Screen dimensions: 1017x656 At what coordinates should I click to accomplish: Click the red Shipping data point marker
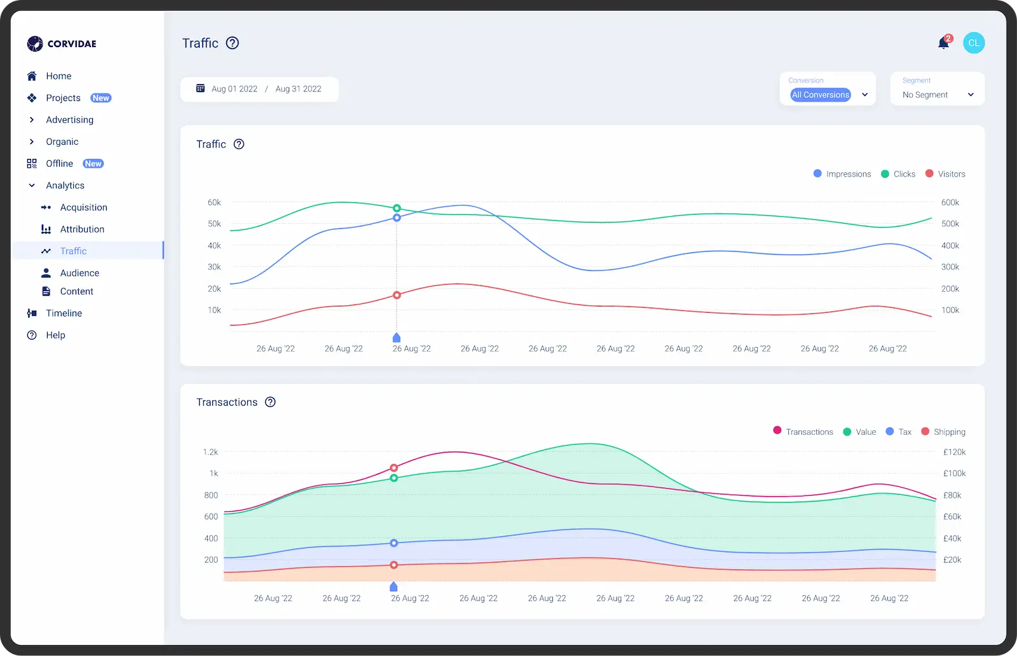394,564
